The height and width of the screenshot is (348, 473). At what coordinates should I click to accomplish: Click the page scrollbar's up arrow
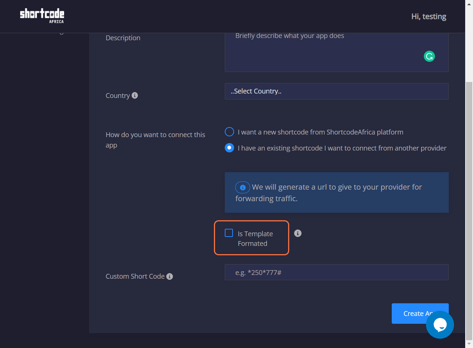point(469,4)
